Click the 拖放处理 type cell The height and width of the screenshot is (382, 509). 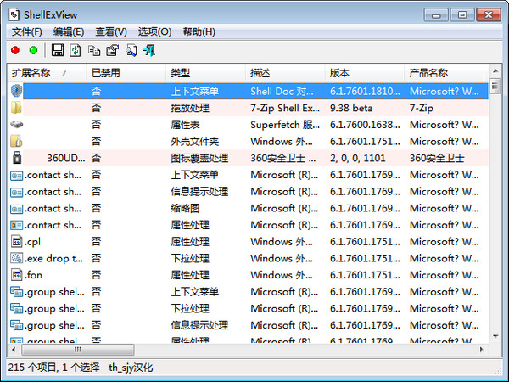coord(190,108)
